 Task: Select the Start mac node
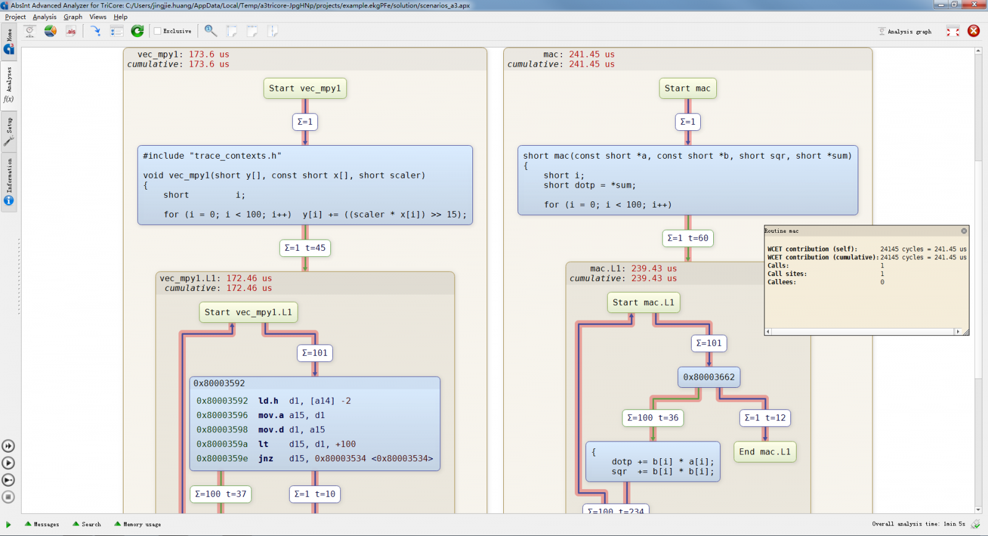click(x=687, y=88)
